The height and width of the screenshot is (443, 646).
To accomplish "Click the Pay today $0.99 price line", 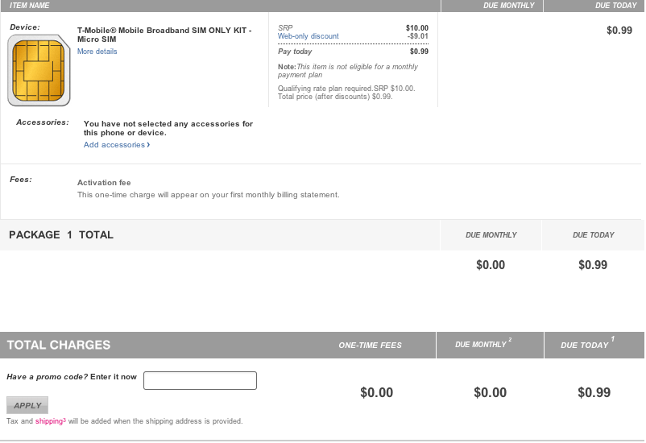I will pos(353,52).
